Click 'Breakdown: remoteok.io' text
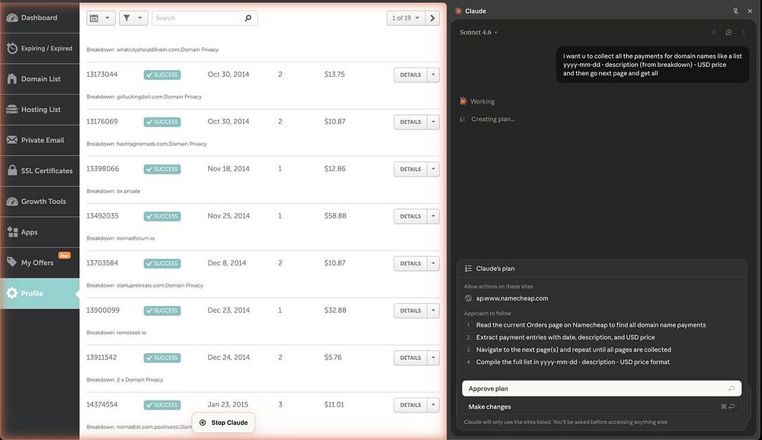762x440 pixels. 116,332
